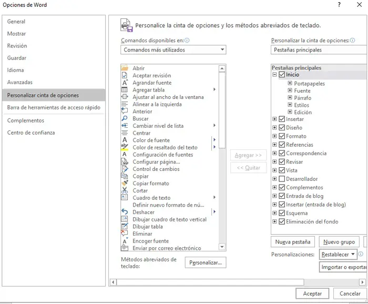Click the horizontal scrollbar right arrow
368x304 pixels.
tap(362, 282)
